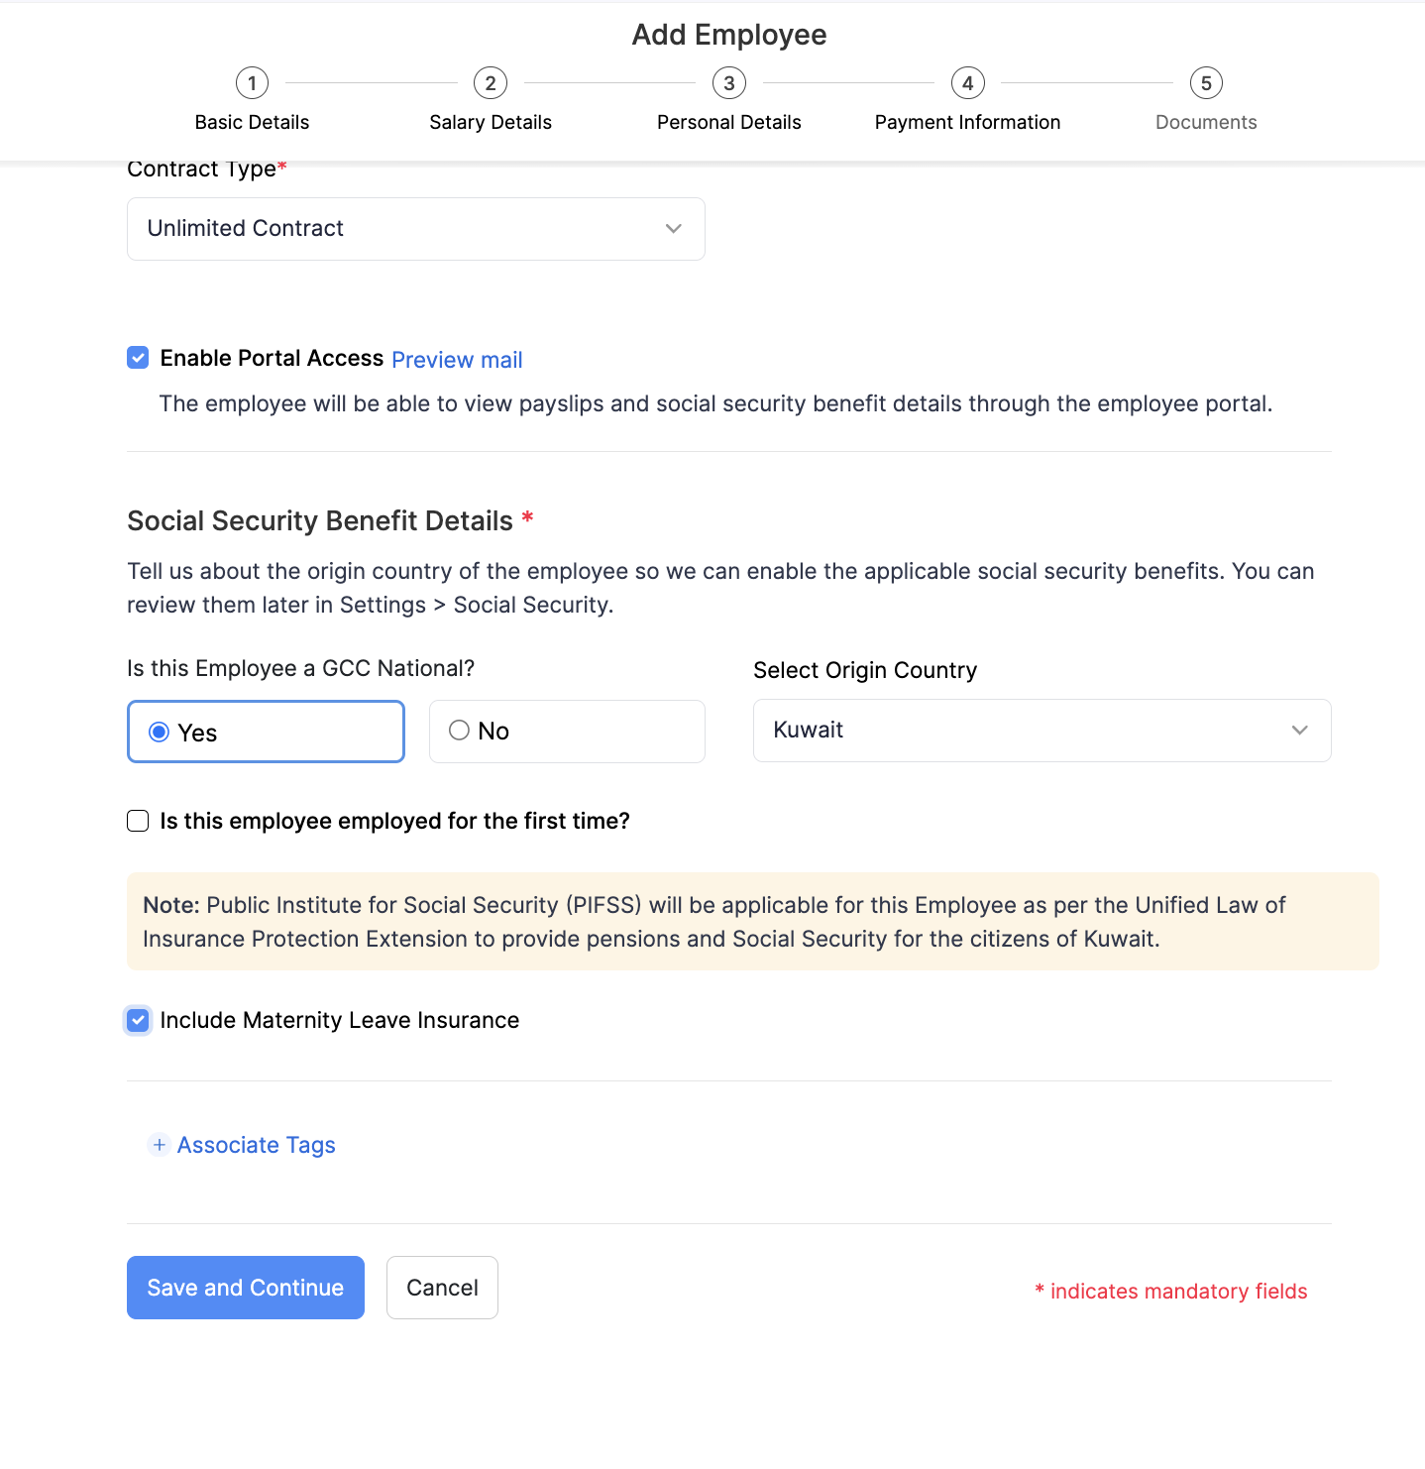
Task: Click step 2 circle for Salary Details
Action: click(x=491, y=83)
